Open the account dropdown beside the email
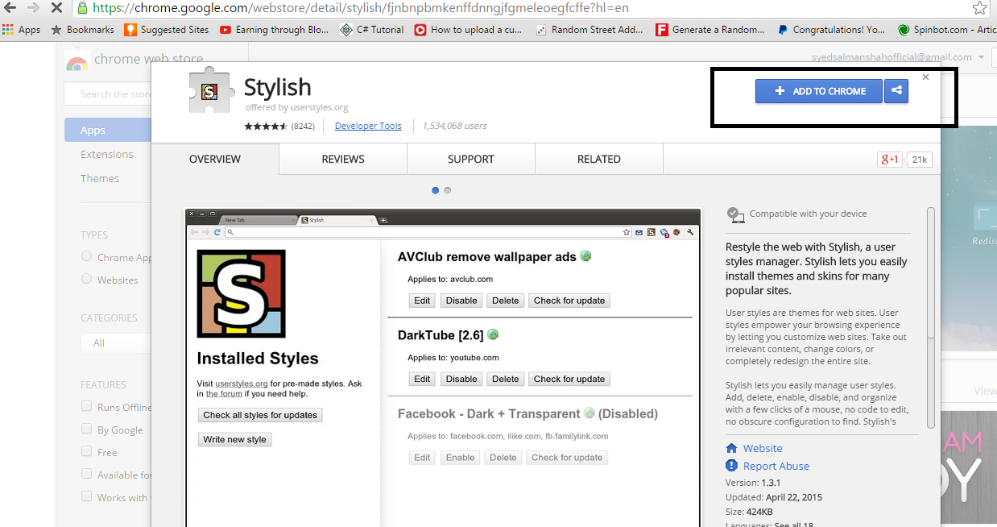This screenshot has width=997, height=527. coord(981,57)
